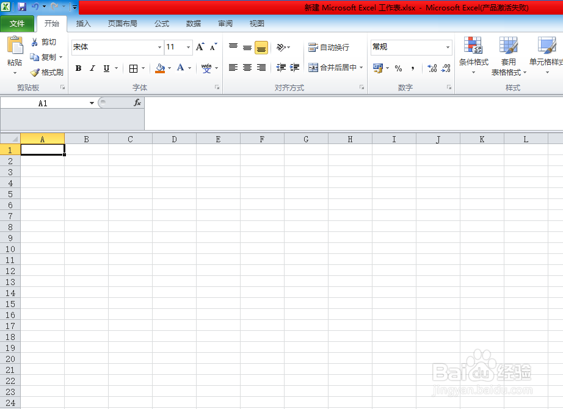Apply percent style format
Image resolution: width=563 pixels, height=409 pixels.
point(398,68)
